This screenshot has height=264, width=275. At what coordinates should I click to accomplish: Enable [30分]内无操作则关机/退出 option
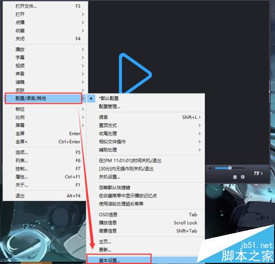point(146,169)
